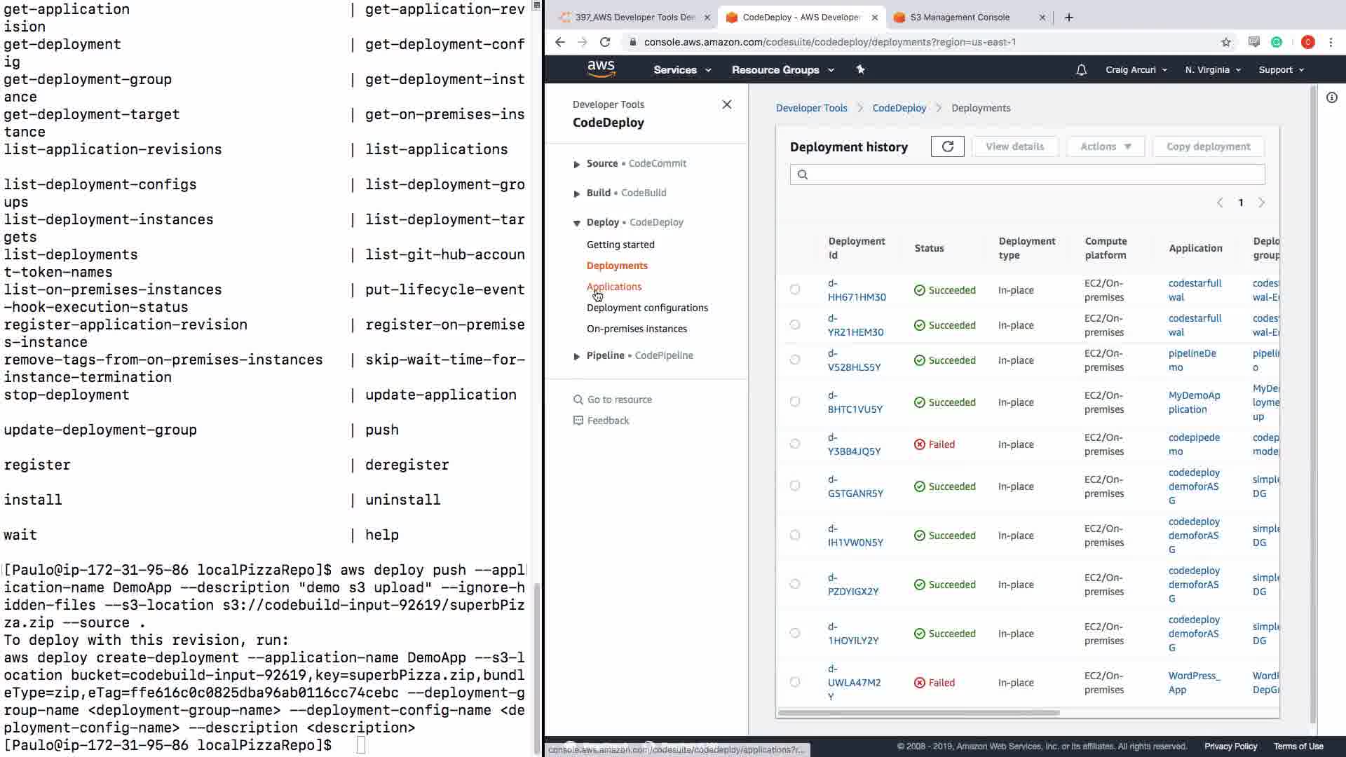Switch to the S3 Management Console tab
Screen dimensions: 1346x757
click(959, 18)
